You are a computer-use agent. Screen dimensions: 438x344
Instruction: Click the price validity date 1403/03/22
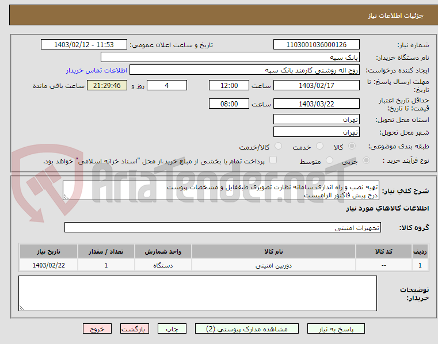(316, 104)
